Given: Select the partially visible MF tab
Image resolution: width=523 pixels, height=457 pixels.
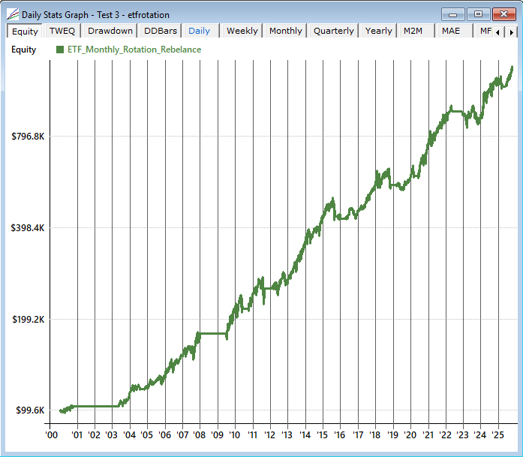Looking at the screenshot, I should (x=485, y=31).
